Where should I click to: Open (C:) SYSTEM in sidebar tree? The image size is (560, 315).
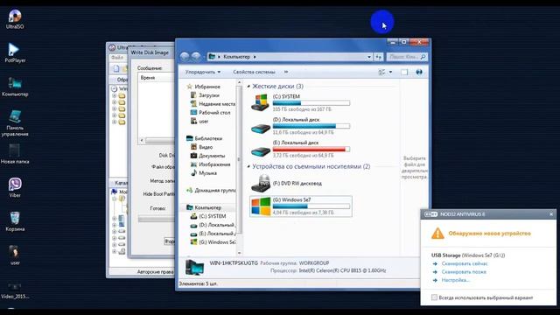point(208,216)
